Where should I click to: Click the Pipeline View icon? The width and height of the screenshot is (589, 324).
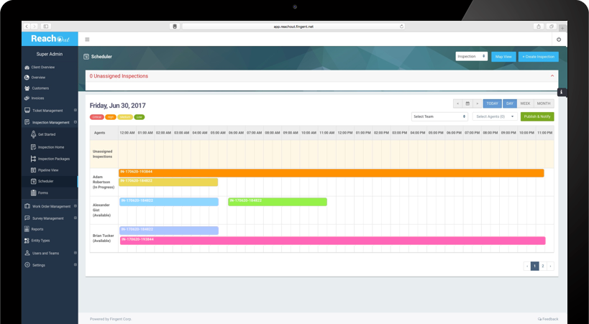33,170
